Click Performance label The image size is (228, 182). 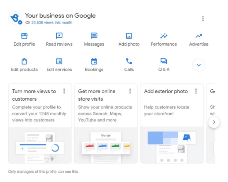(164, 44)
